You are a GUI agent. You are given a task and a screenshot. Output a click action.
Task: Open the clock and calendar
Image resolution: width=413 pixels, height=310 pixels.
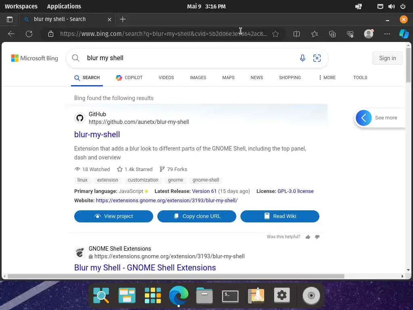click(x=206, y=6)
